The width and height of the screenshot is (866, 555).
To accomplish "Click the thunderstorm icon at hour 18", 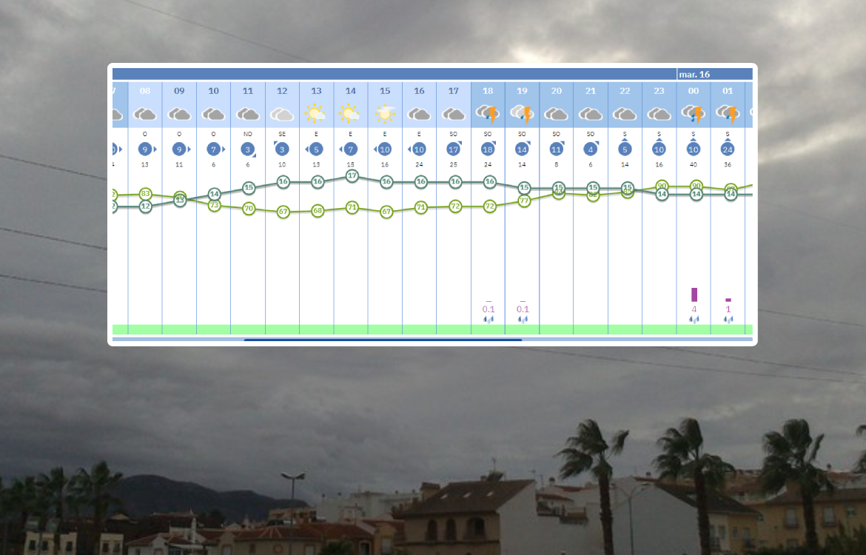I will click(488, 114).
